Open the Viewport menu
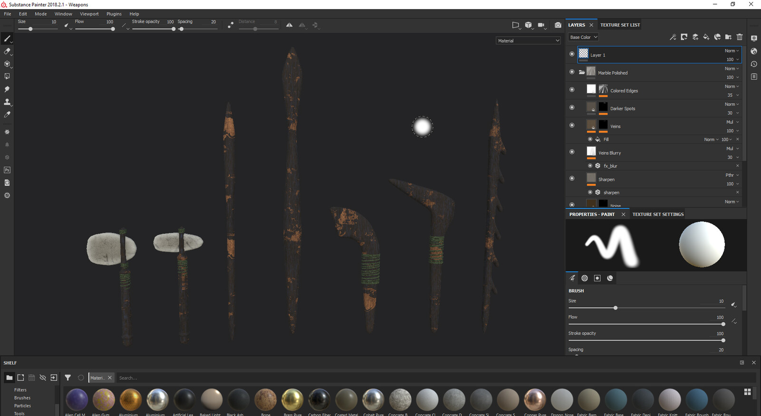Image resolution: width=761 pixels, height=416 pixels. pos(89,14)
